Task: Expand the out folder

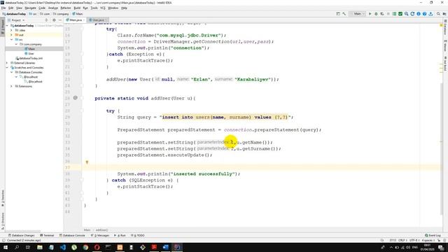Action: coord(12,35)
